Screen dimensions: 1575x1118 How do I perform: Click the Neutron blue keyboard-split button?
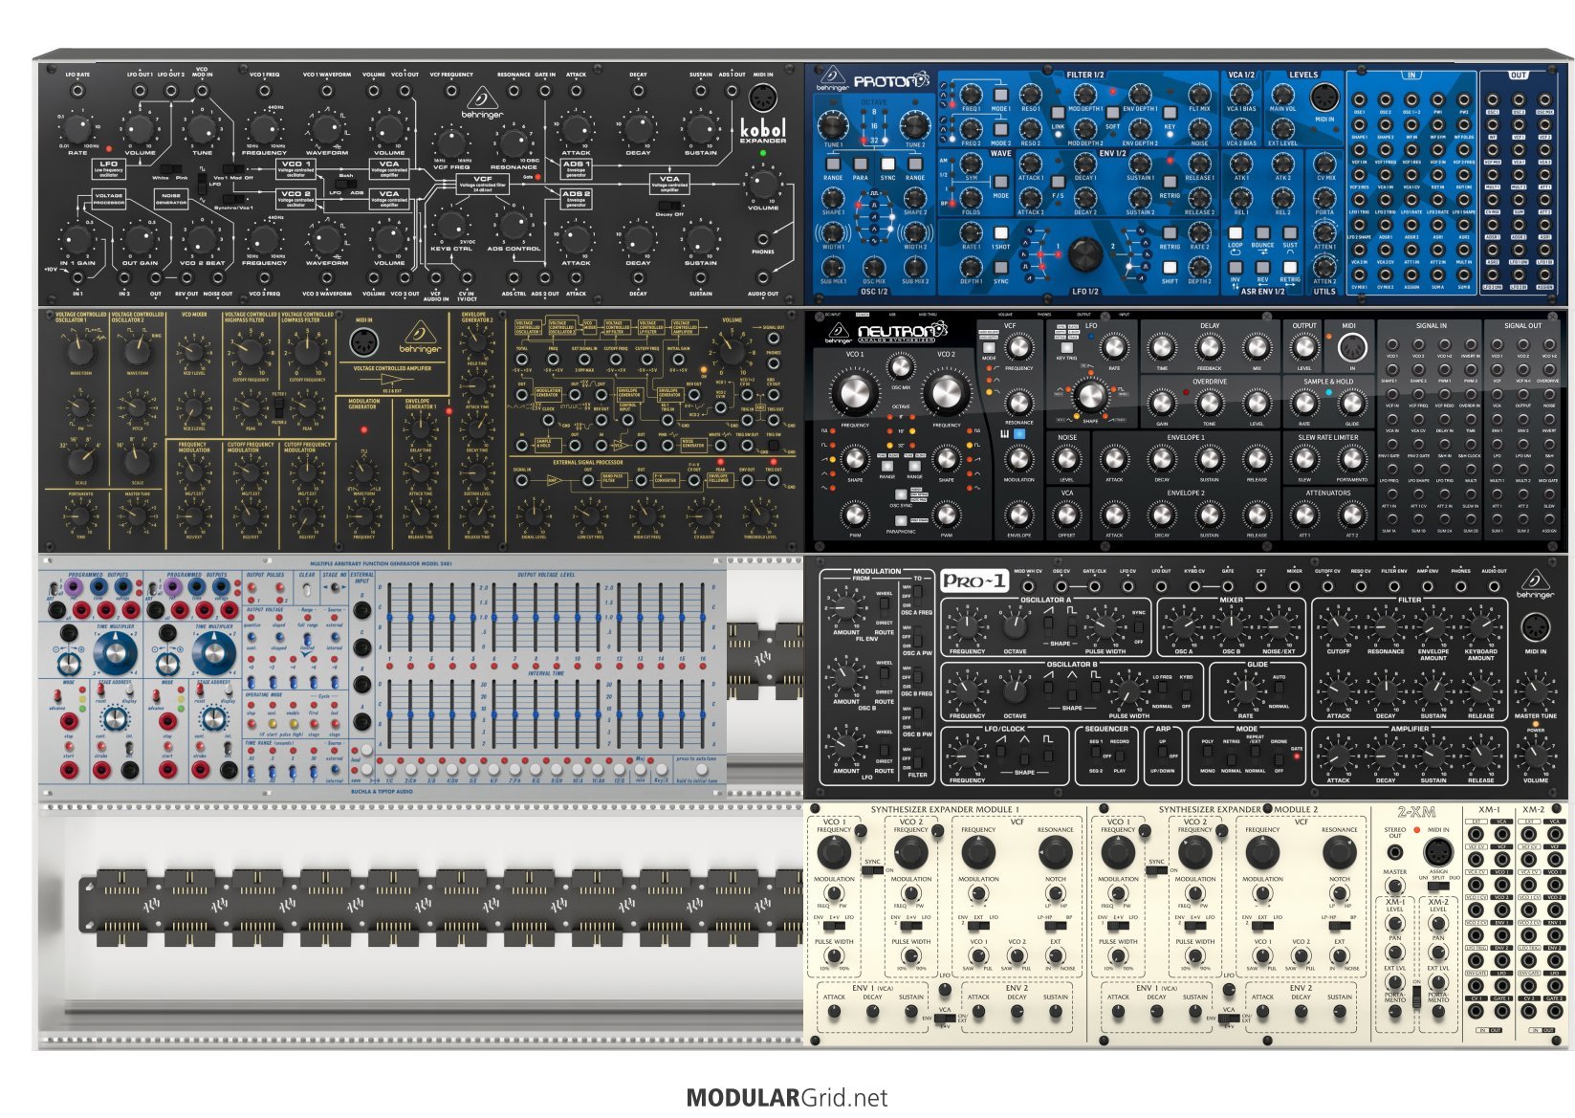tap(1019, 434)
